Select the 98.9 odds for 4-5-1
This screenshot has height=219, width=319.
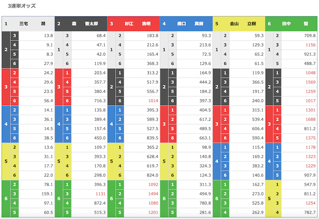pyautogui.click(x=206, y=147)
